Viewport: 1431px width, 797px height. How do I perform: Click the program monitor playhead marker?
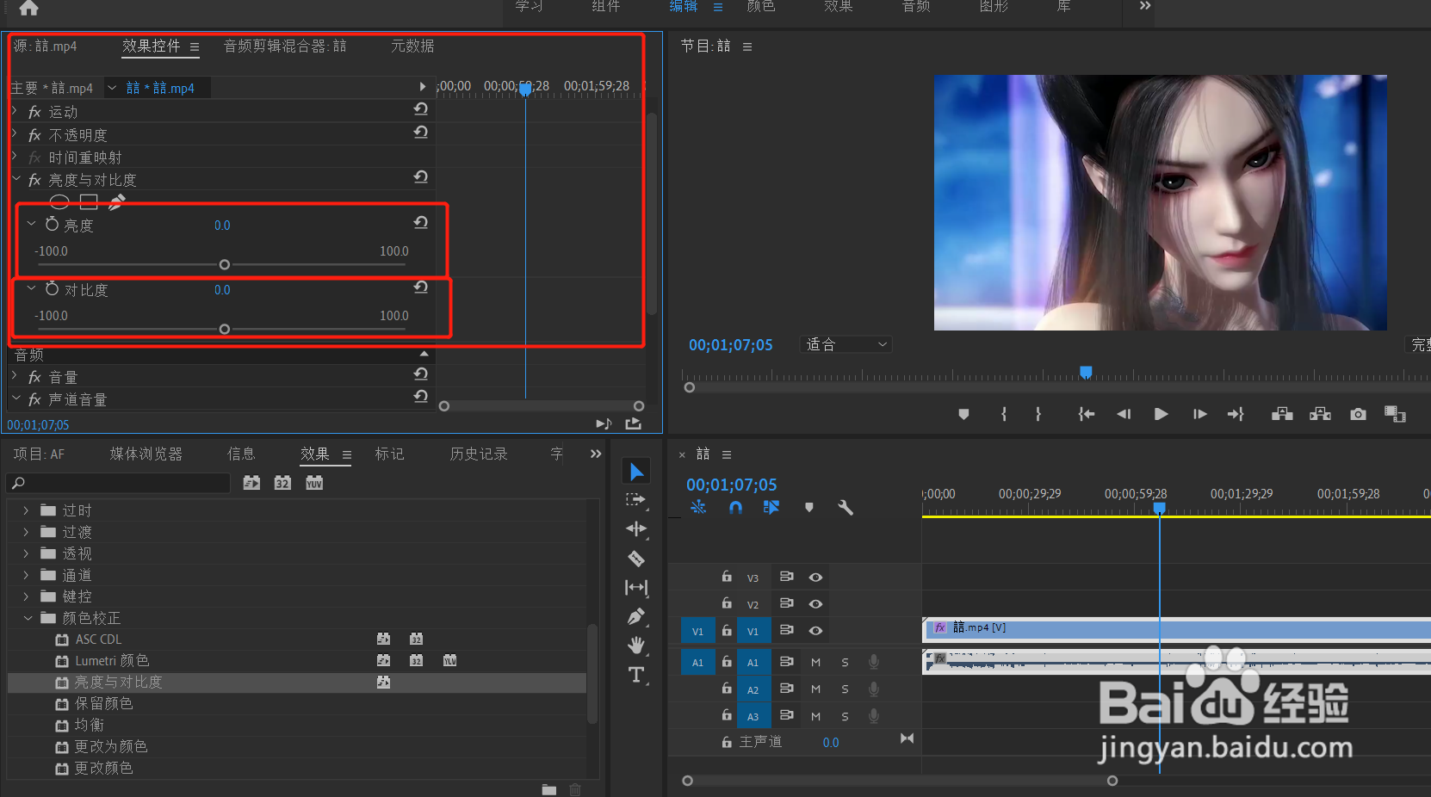point(1086,372)
